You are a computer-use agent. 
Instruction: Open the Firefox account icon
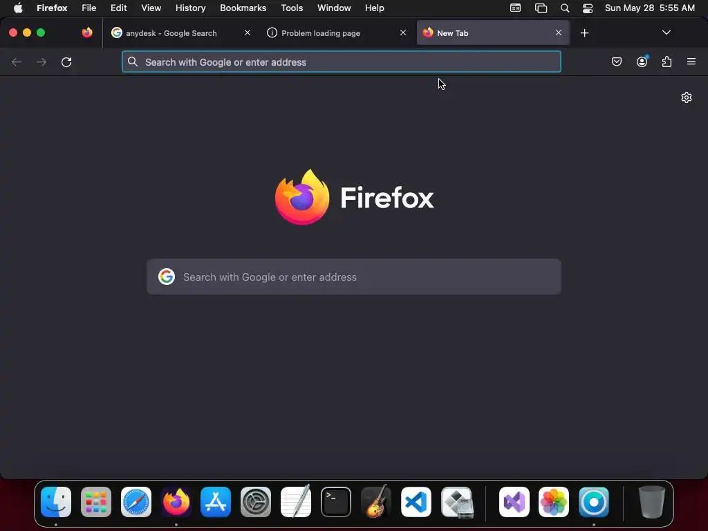pyautogui.click(x=642, y=62)
